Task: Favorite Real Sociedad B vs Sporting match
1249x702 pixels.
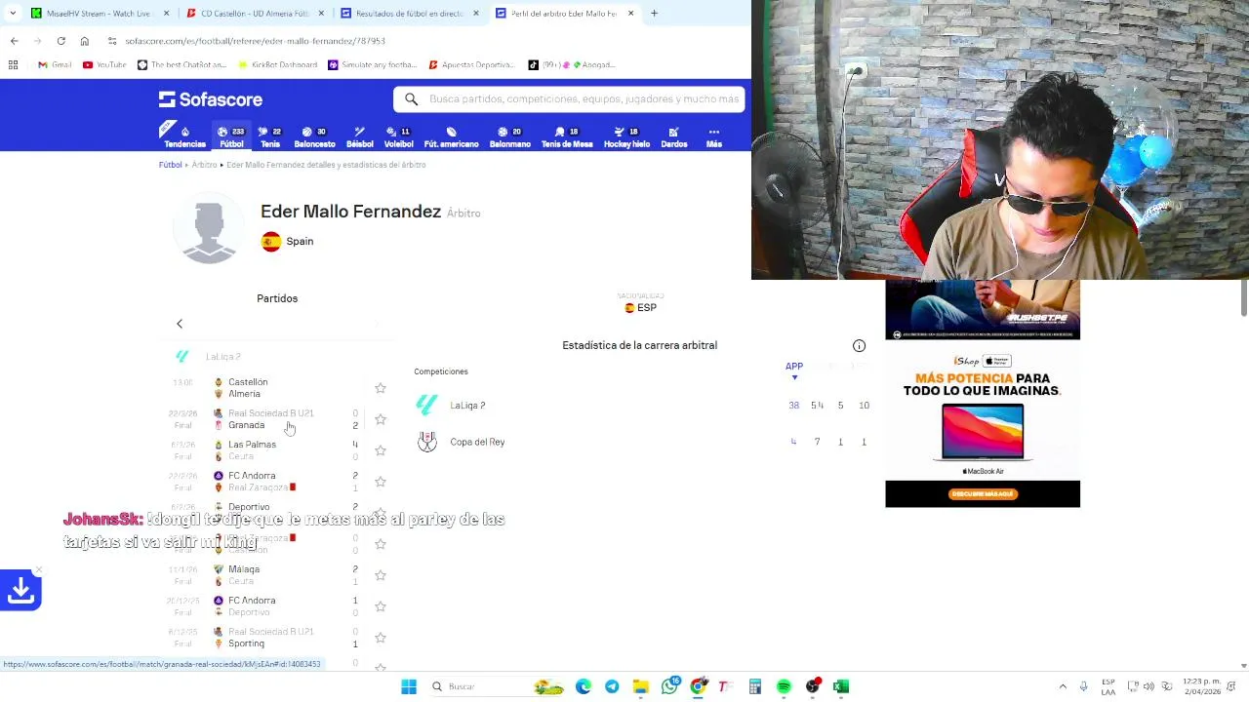Action: pos(381,638)
